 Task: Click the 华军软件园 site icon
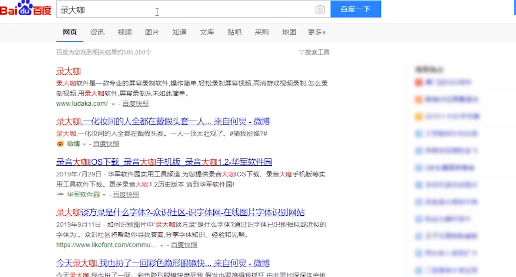60,194
